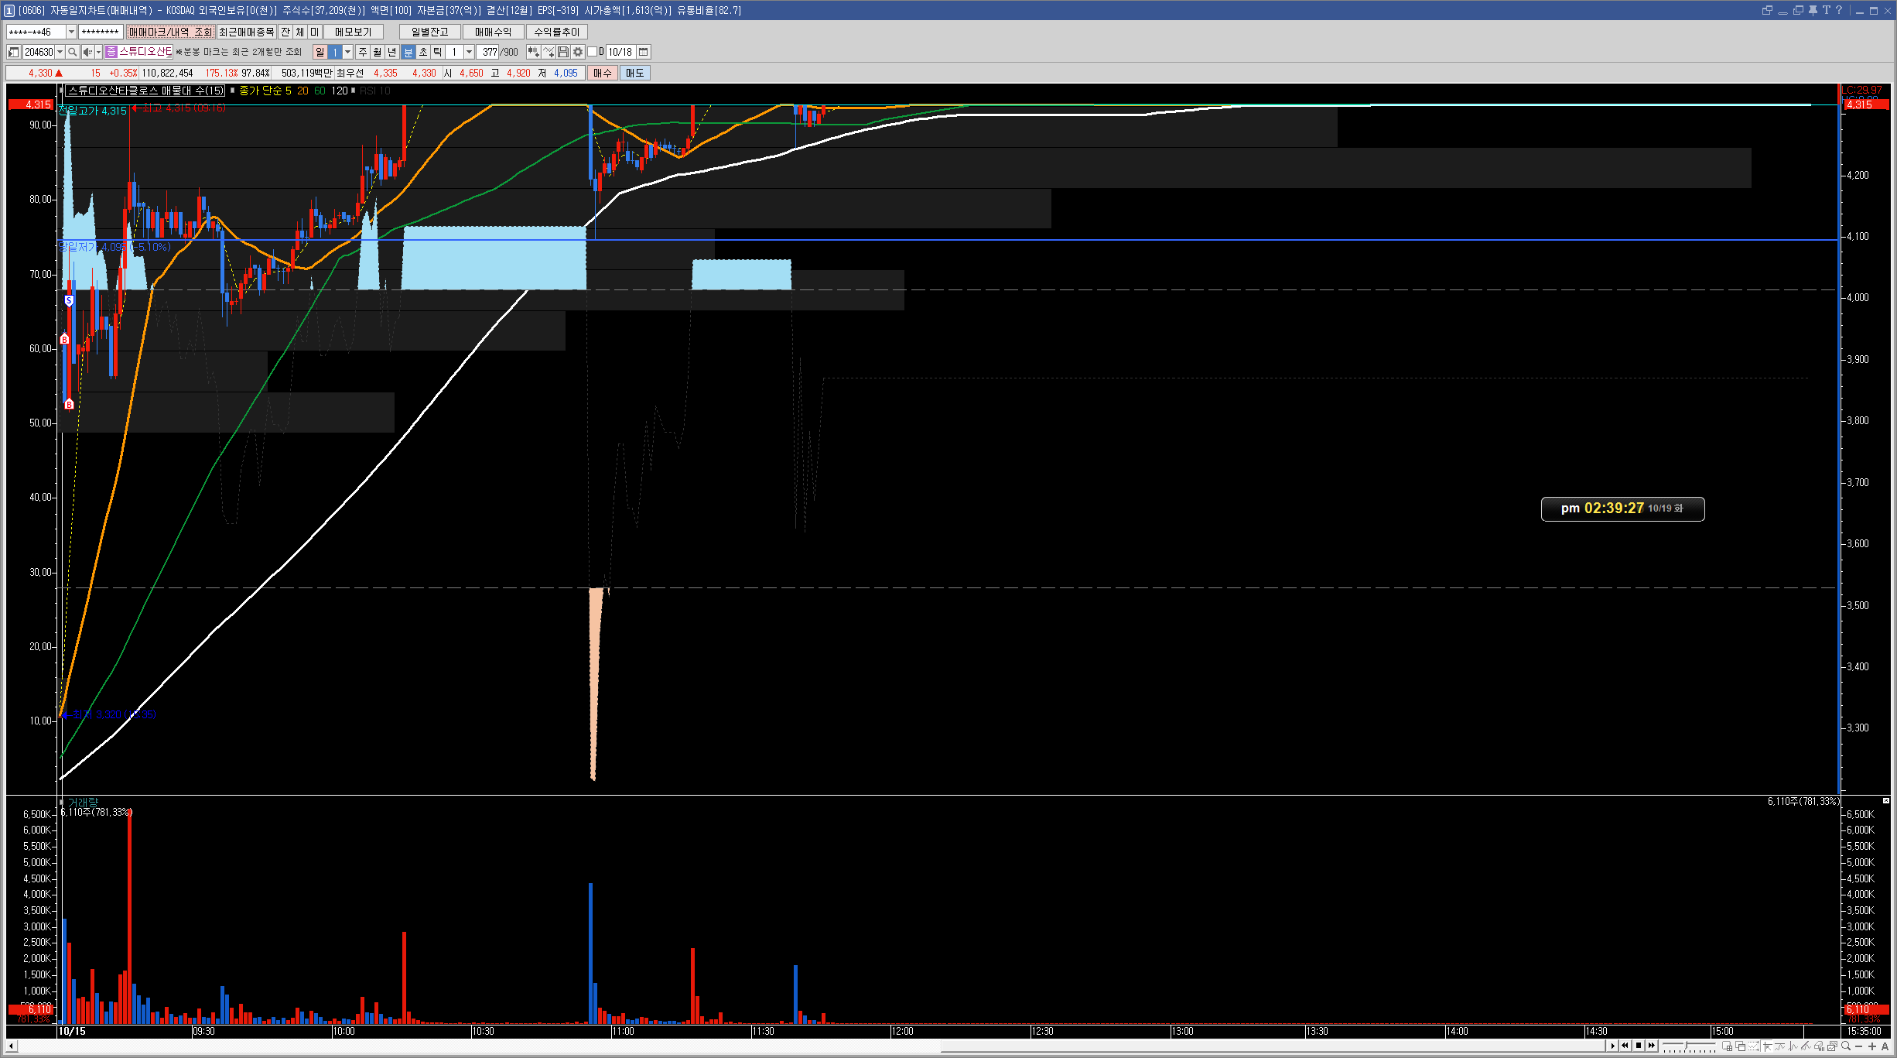Open the date calendar picker icon

point(643,52)
